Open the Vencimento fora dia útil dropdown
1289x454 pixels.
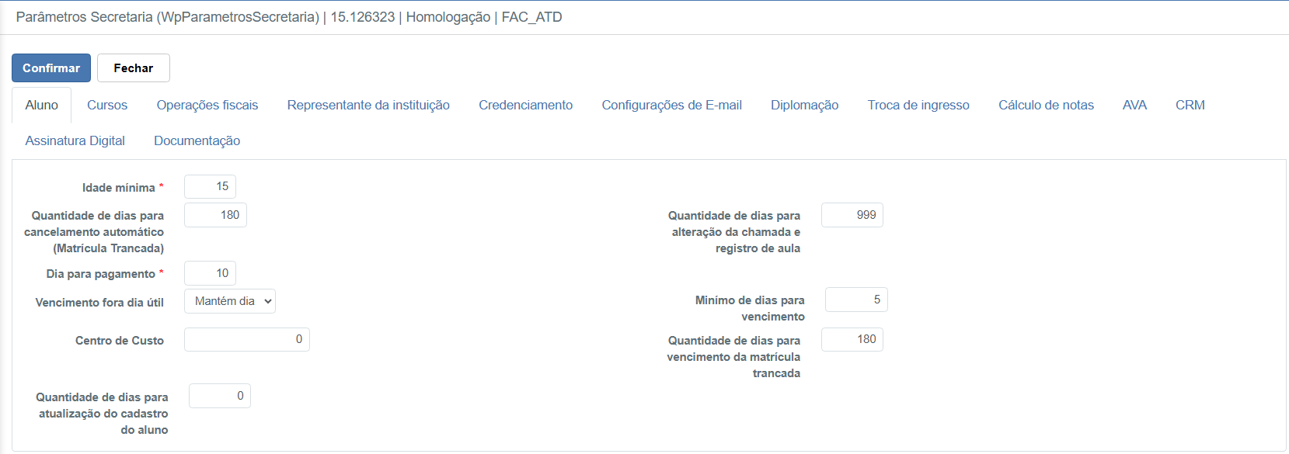pos(230,301)
